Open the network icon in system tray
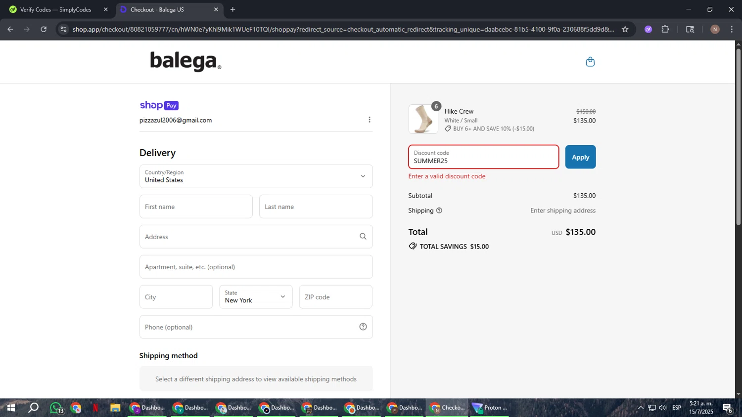The image size is (742, 417). (x=652, y=408)
